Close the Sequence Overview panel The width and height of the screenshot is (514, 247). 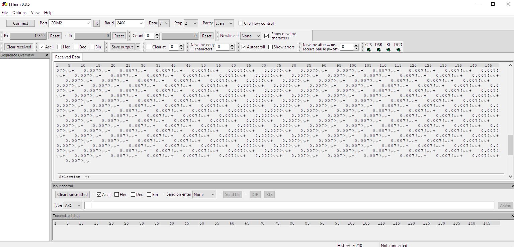[47, 55]
